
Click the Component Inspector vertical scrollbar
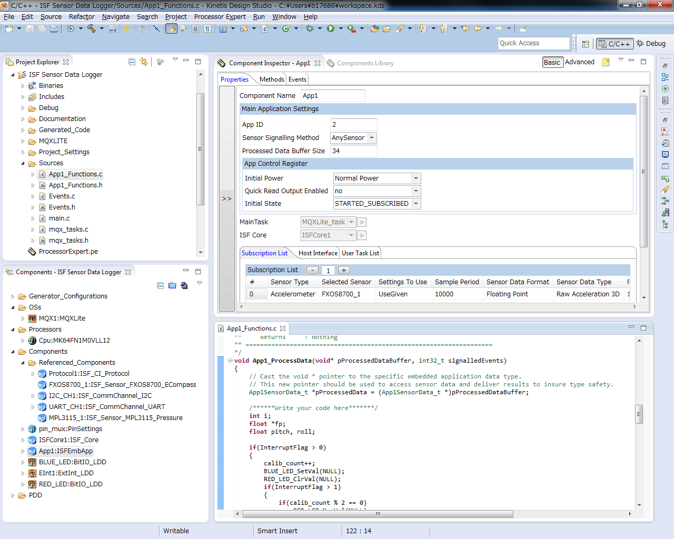(x=643, y=171)
